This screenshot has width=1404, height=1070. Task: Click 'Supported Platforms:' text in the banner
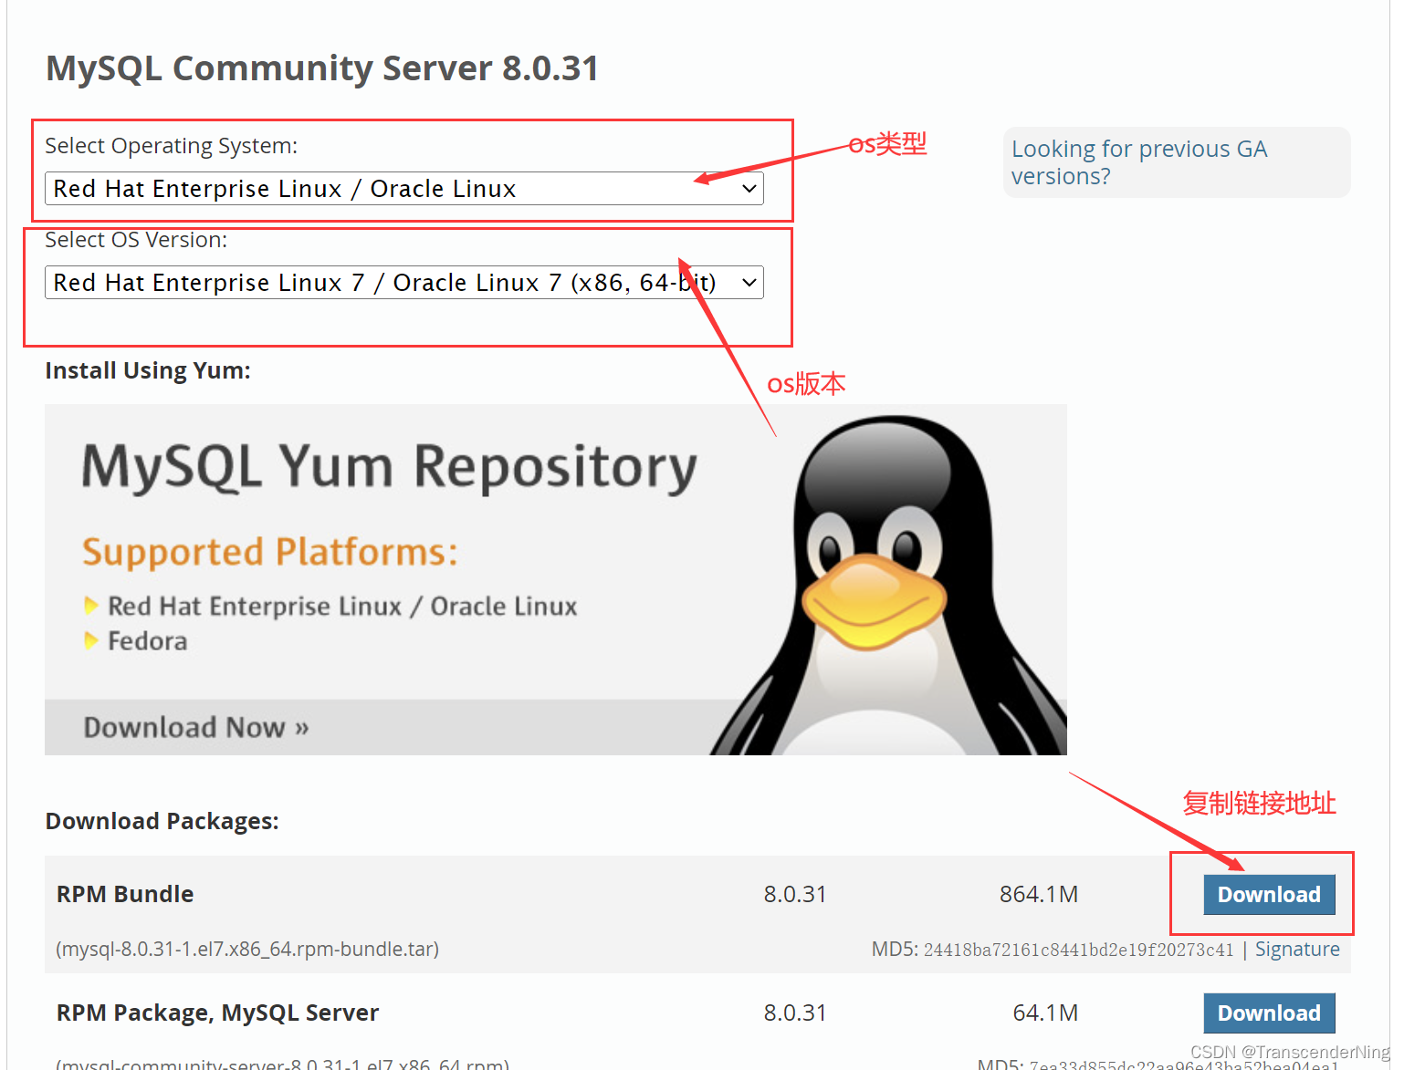point(270,553)
